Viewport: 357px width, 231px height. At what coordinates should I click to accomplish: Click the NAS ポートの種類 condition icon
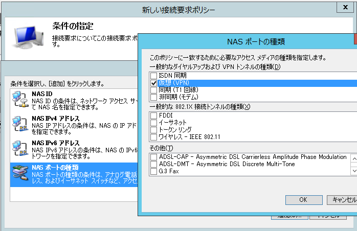tap(20, 173)
